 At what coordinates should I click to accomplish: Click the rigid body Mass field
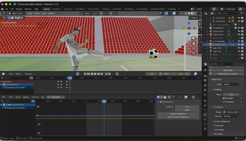[231, 94]
